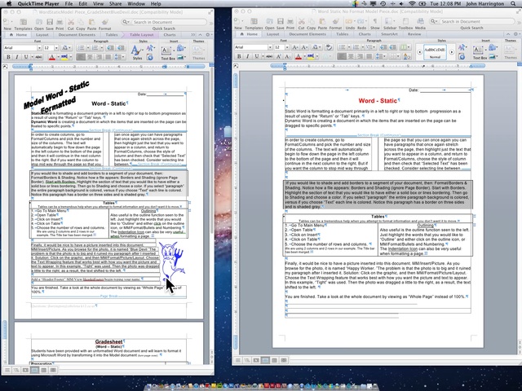Click superscript icon in right Word window

click(278, 56)
